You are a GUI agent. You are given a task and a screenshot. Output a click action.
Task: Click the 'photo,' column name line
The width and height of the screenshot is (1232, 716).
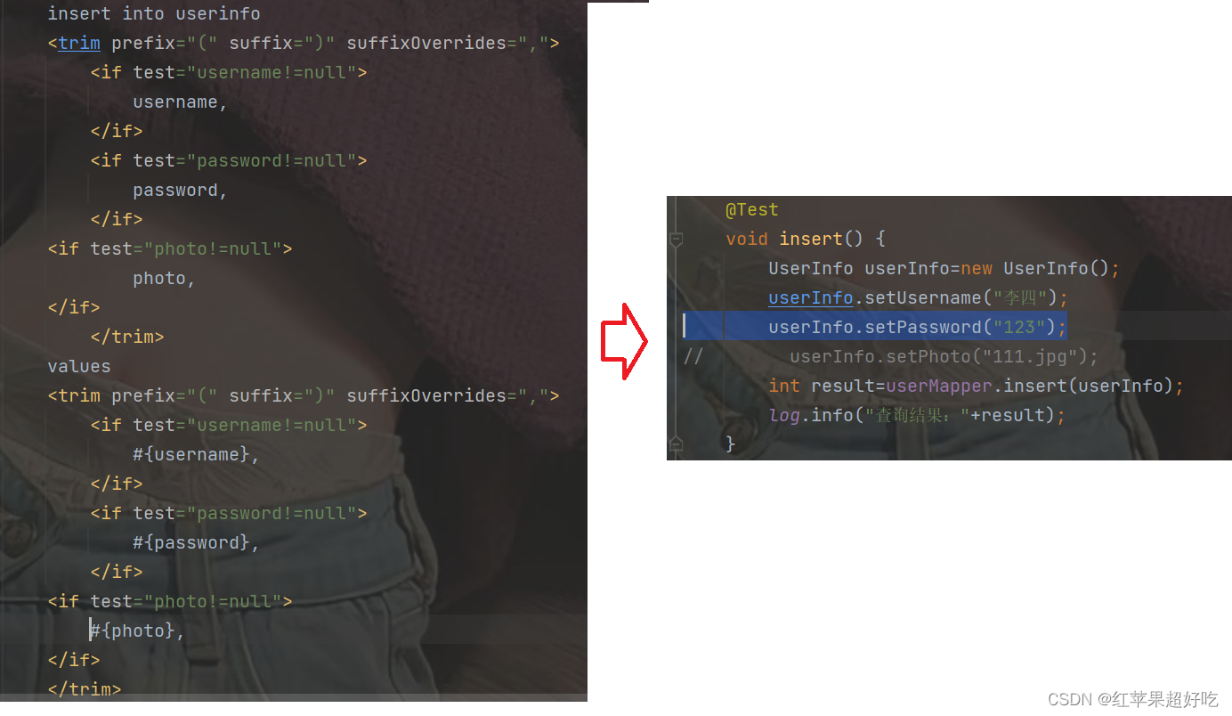point(165,278)
